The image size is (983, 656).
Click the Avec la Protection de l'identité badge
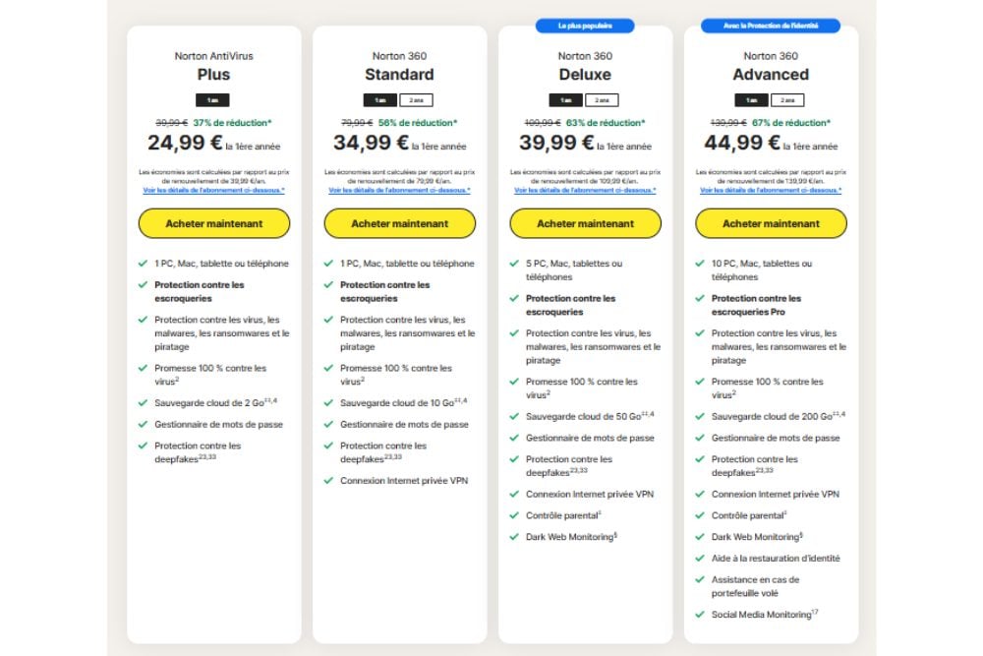(x=771, y=25)
